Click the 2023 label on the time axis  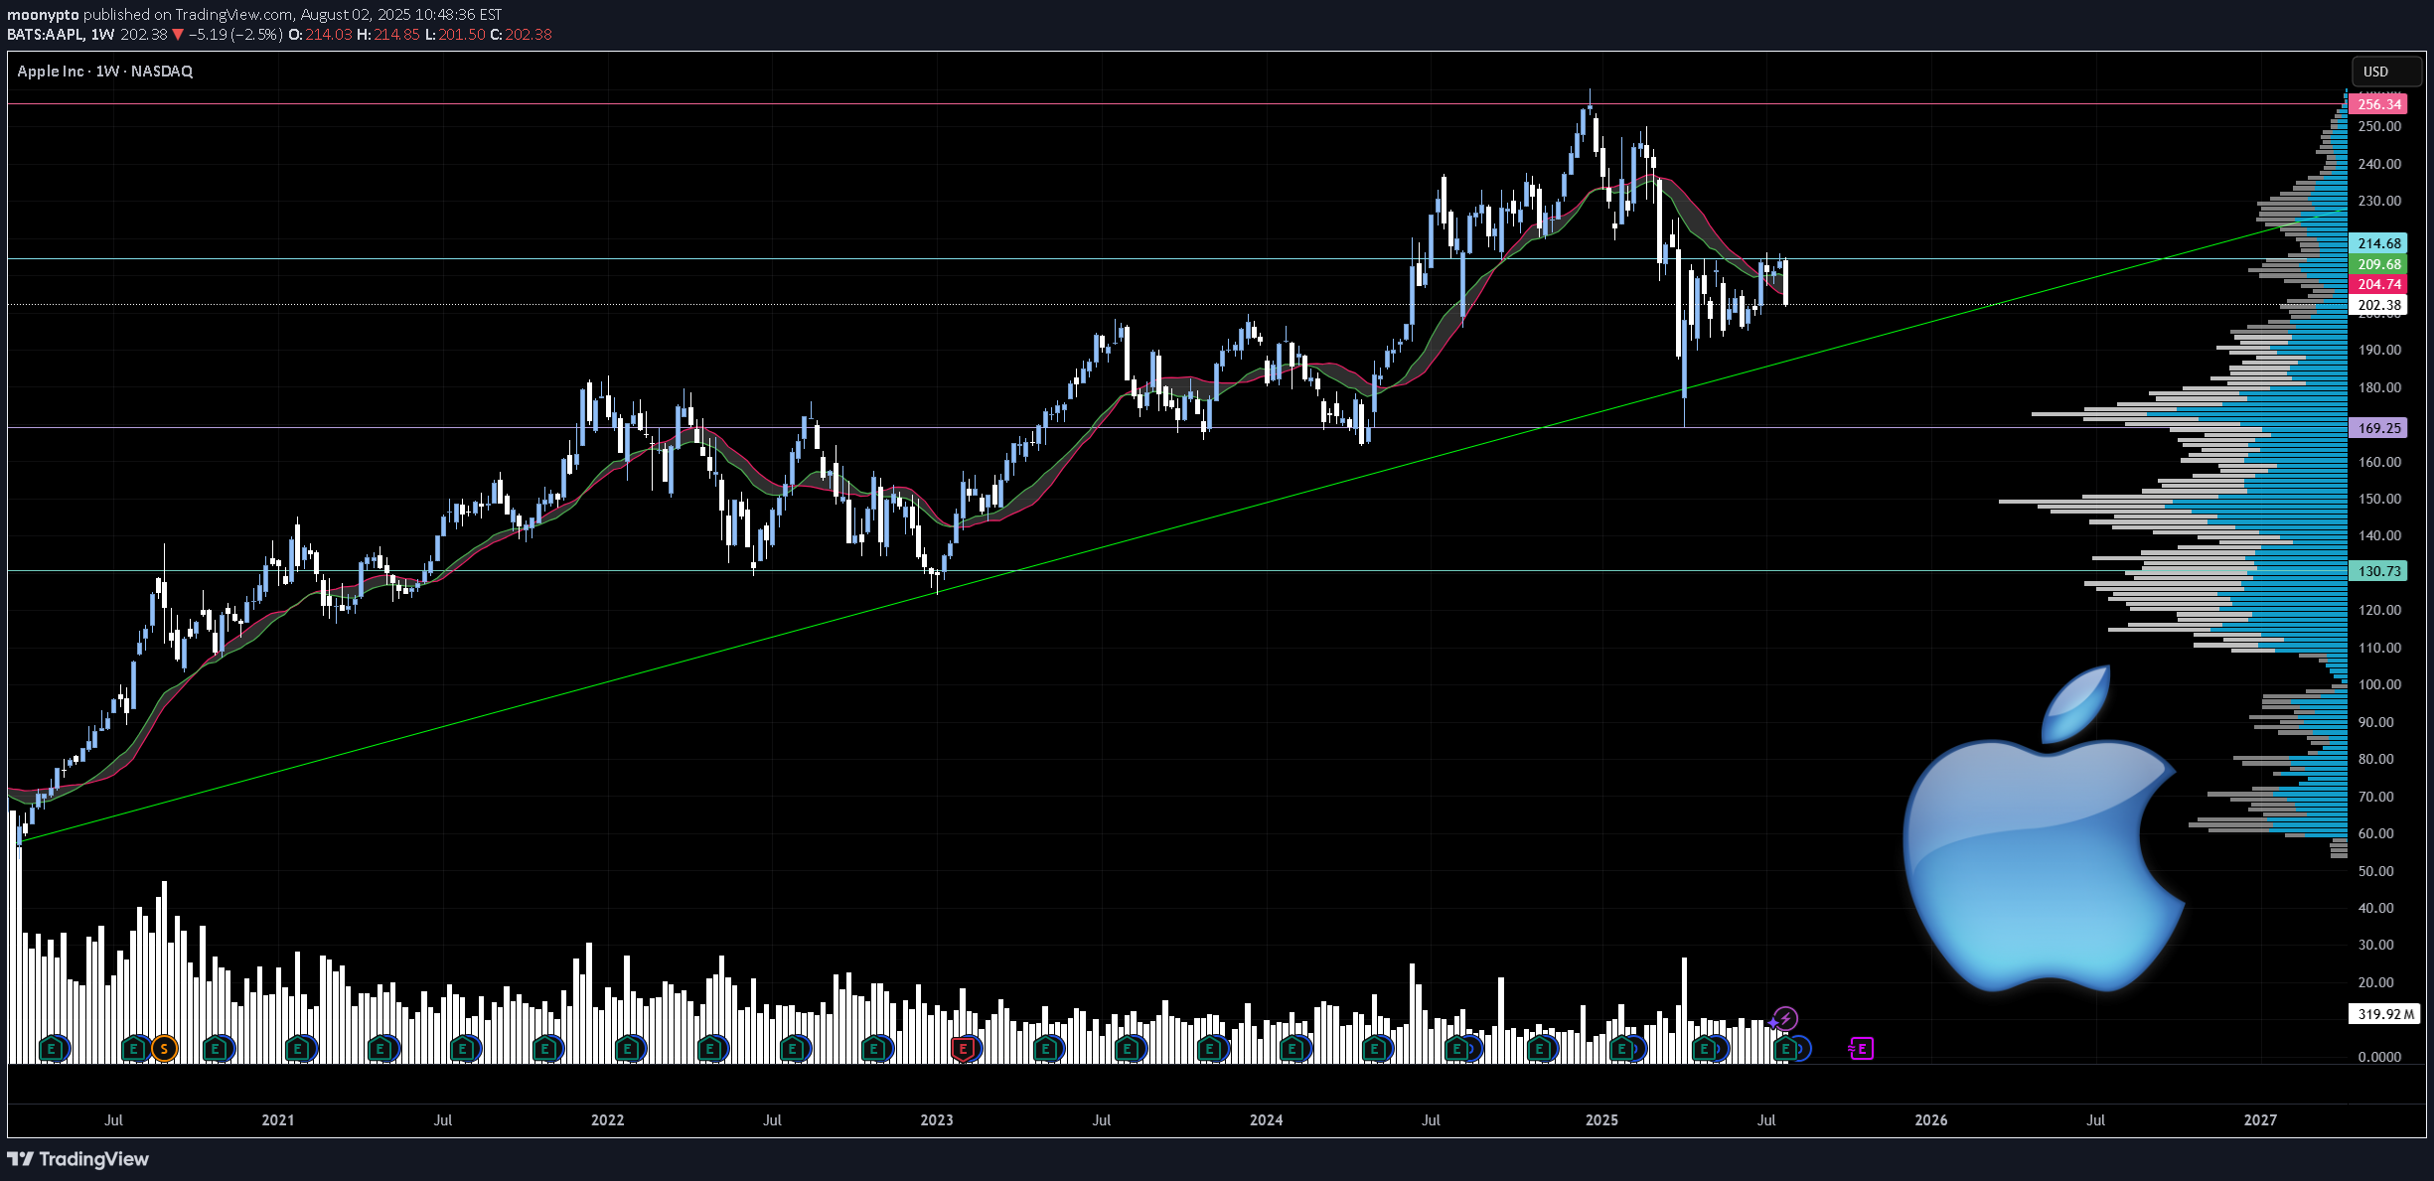pyautogui.click(x=937, y=1119)
